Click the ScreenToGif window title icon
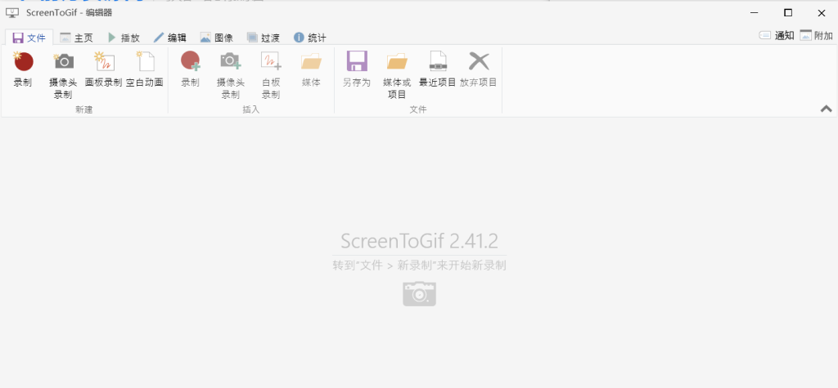The width and height of the screenshot is (838, 388). 12,13
